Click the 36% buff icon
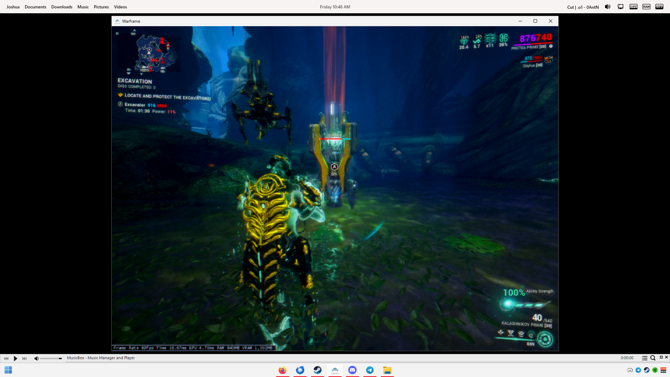This screenshot has width=670, height=377. pyautogui.click(x=503, y=40)
